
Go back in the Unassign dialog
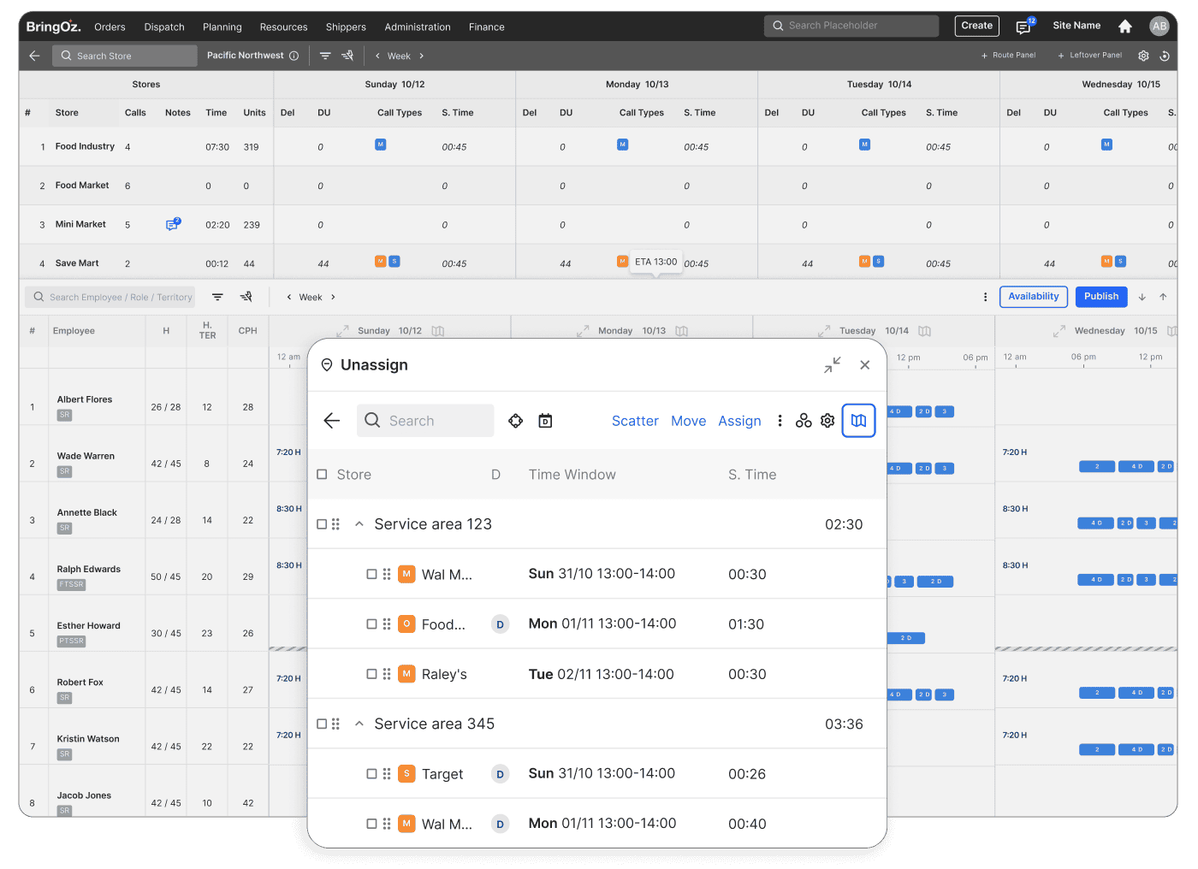click(332, 420)
